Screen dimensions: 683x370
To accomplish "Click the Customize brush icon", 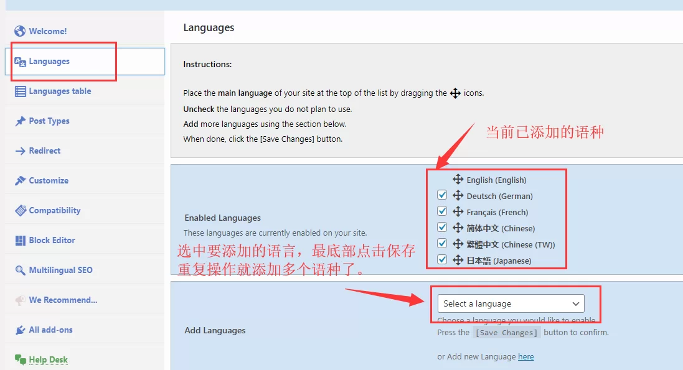I will [x=20, y=180].
